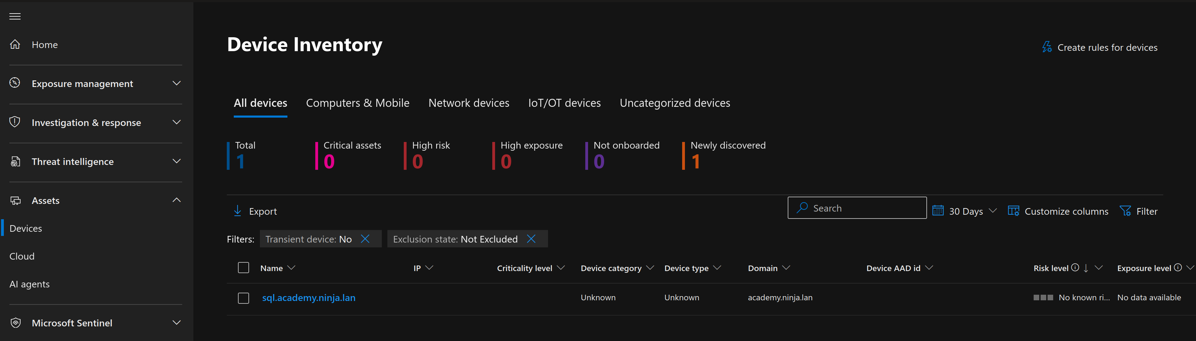Switch to the IoT/OT devices tab
Viewport: 1196px width, 341px height.
pos(564,103)
